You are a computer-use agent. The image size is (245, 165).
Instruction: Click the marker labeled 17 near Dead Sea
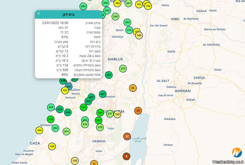(x=127, y=136)
